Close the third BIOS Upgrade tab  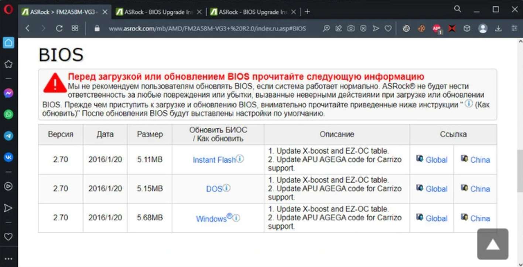(294, 12)
